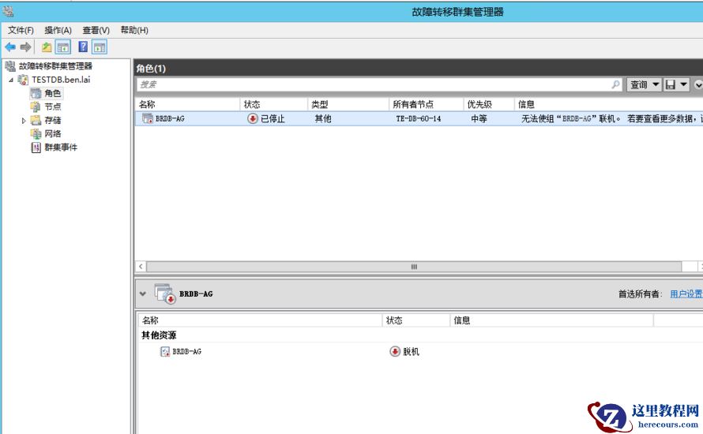Screen dimensions: 703x434
Task: Open the save query dropdown arrow
Action: [683, 84]
